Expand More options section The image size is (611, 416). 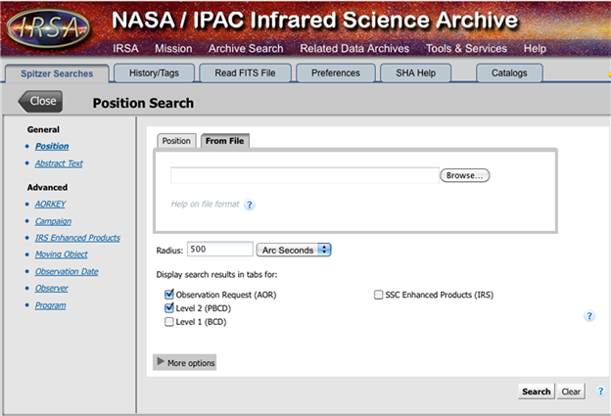185,362
